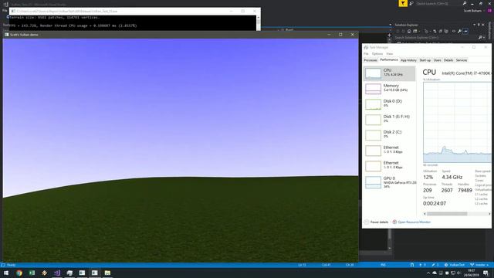Switch to the Users tab

coord(438,60)
